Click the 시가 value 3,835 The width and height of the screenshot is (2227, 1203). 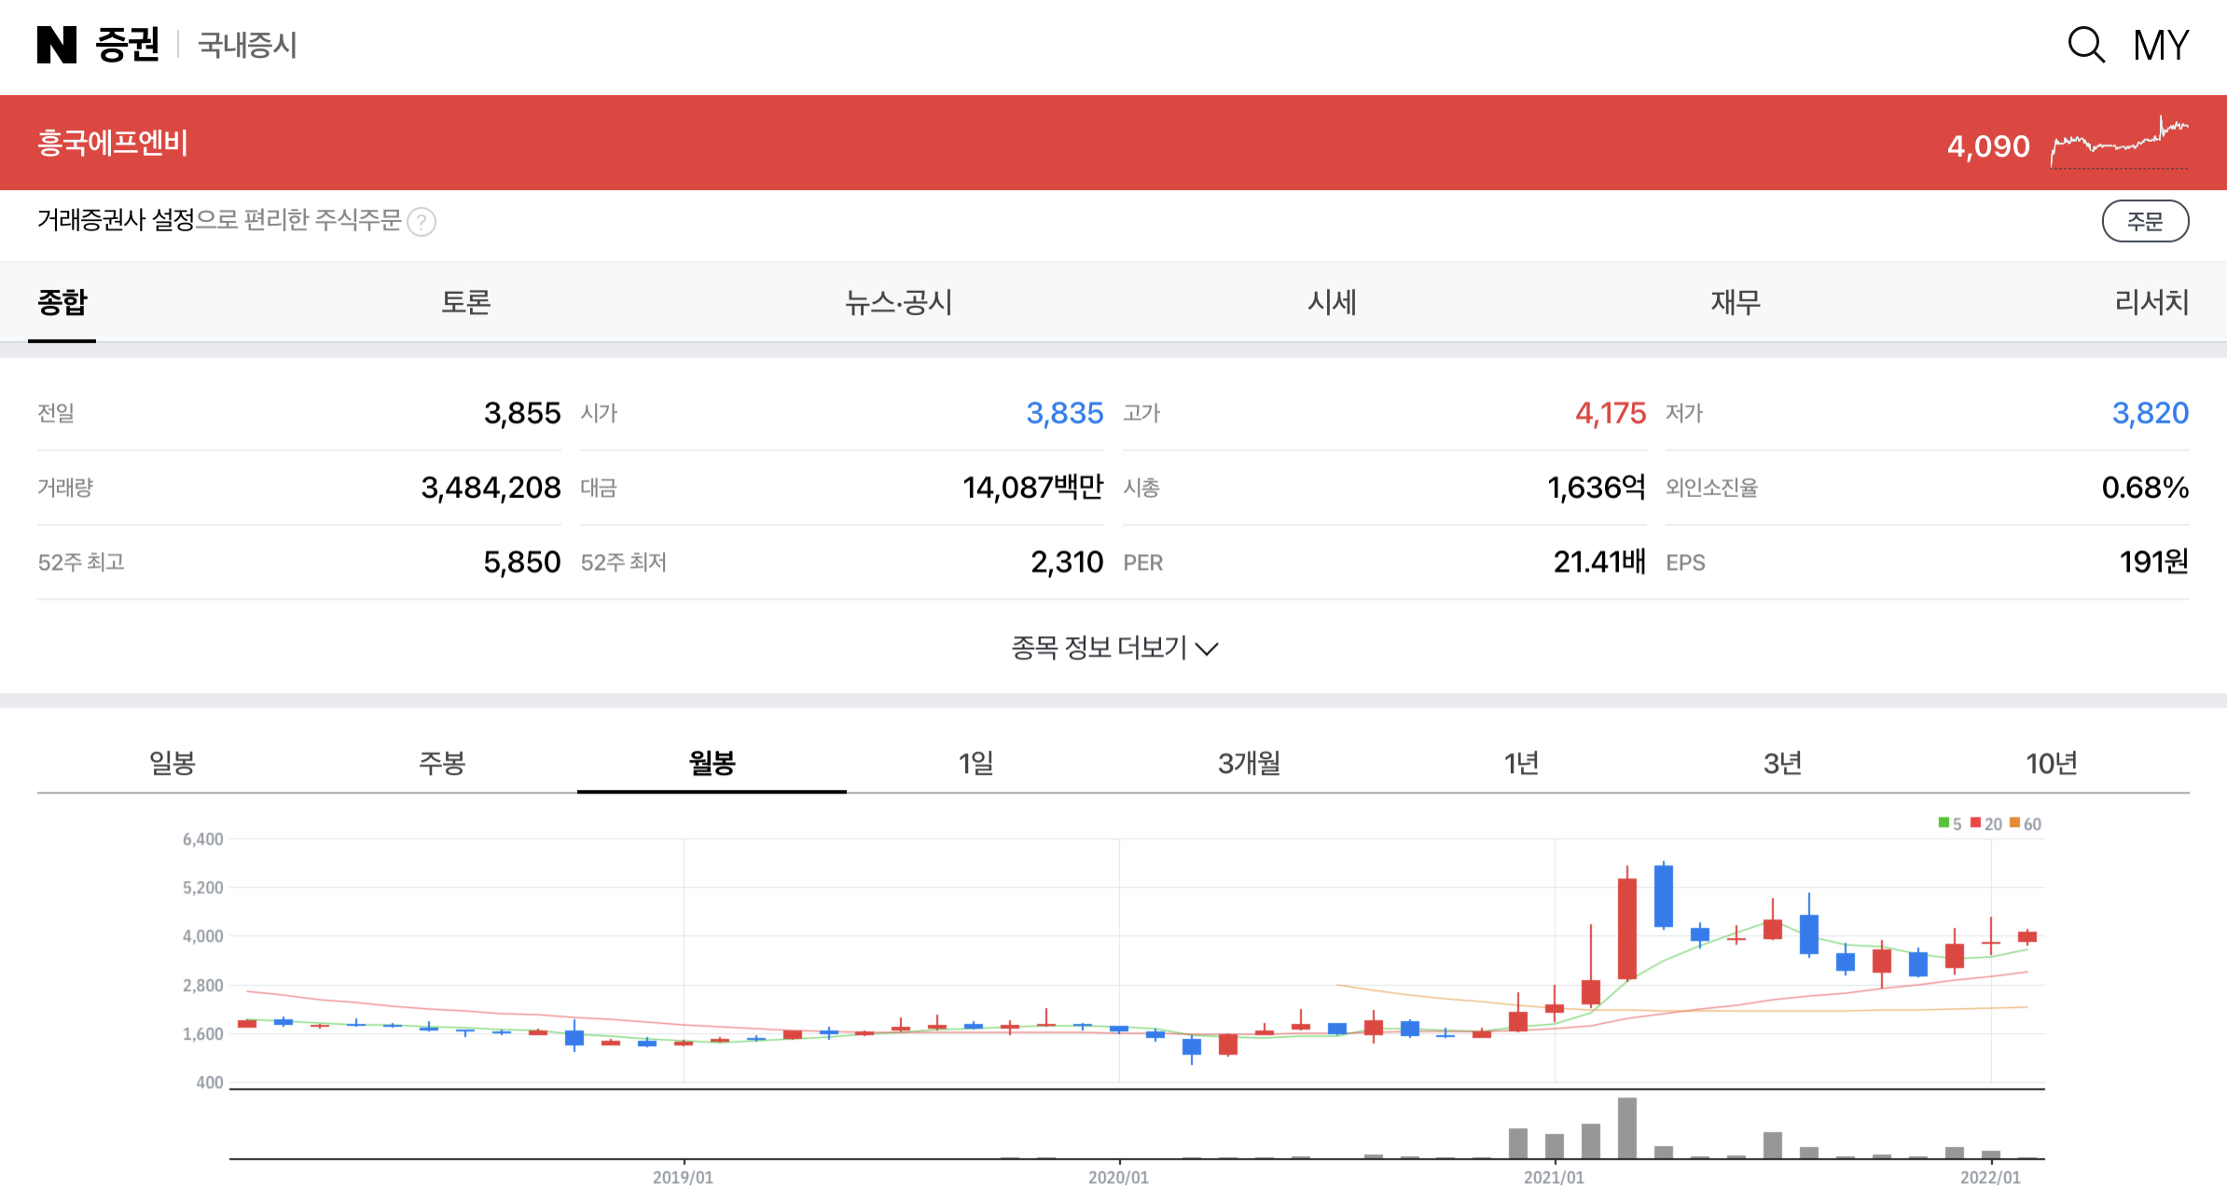[x=1065, y=413]
